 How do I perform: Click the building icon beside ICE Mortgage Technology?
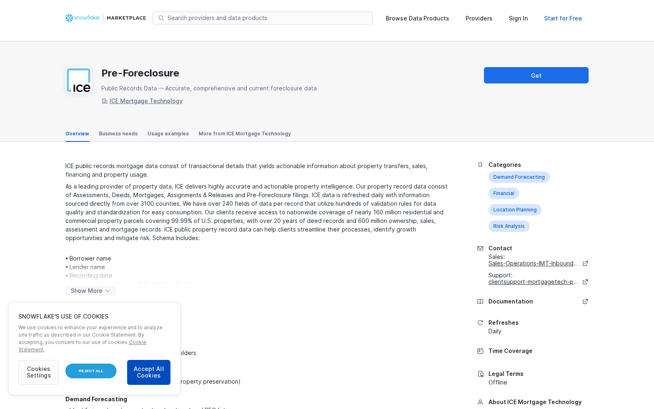(x=105, y=101)
